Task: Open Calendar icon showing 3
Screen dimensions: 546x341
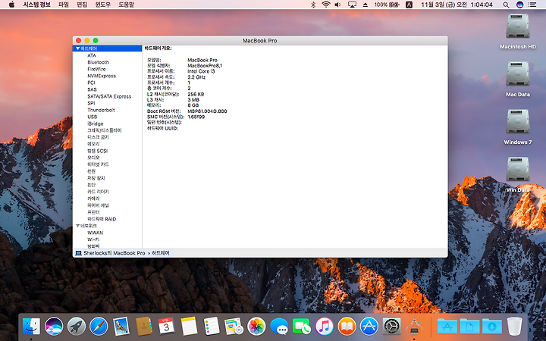Action: point(166,327)
